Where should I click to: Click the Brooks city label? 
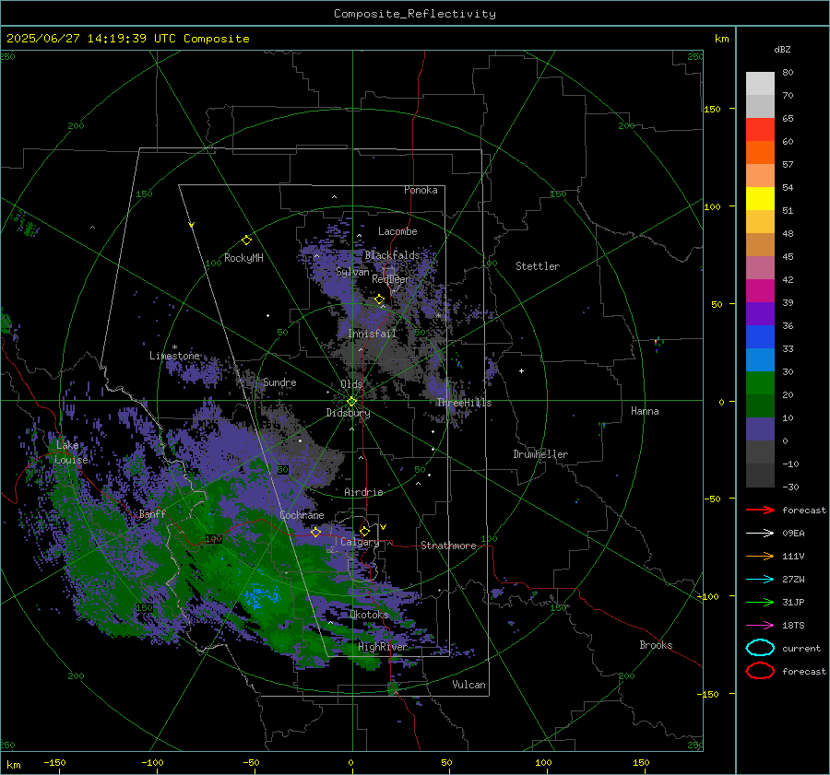coord(656,645)
